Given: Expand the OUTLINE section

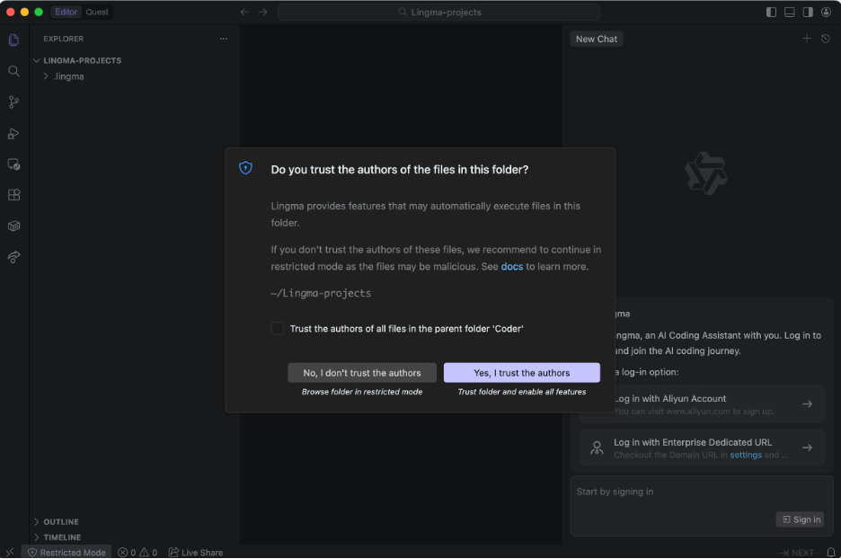Looking at the screenshot, I should click(x=57, y=521).
